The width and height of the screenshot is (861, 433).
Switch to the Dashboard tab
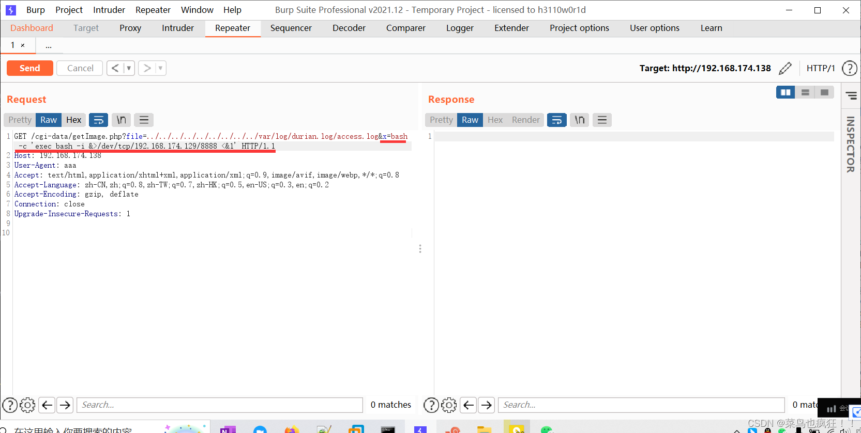pyautogui.click(x=32, y=28)
